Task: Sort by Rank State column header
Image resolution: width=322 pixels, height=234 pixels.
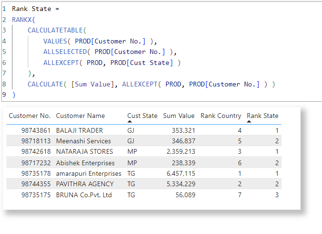Action: [262, 116]
